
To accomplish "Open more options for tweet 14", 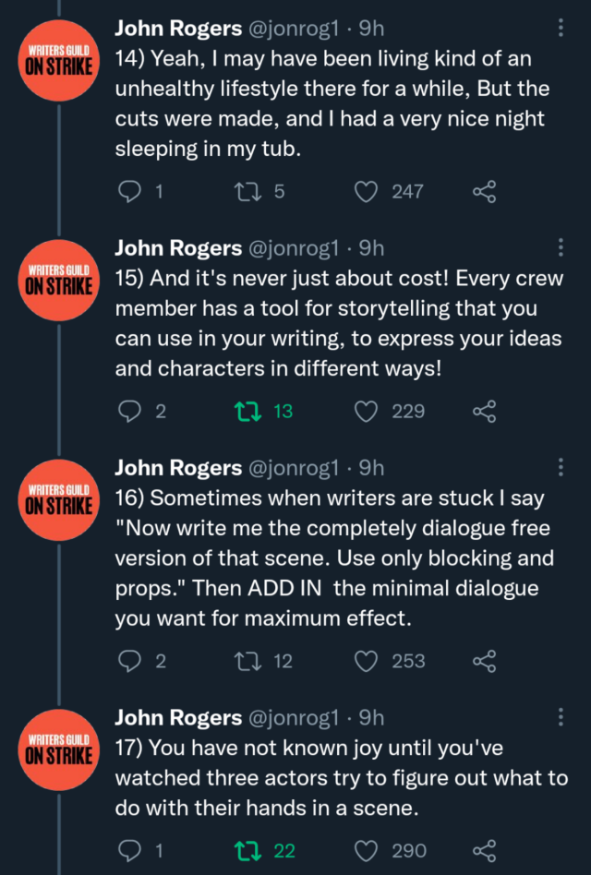I will click(x=561, y=29).
